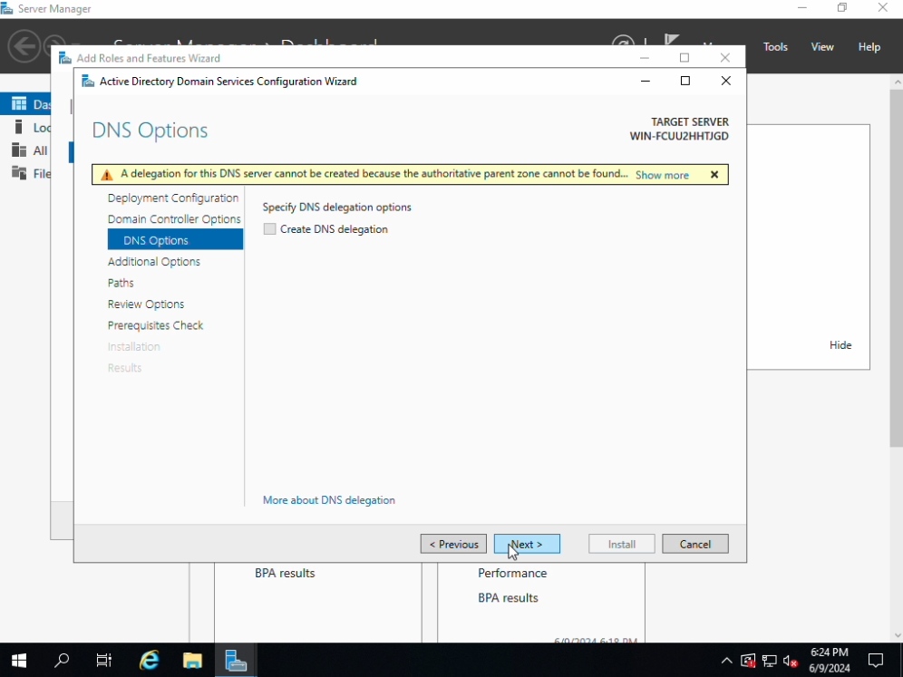Click Server Manager vertical scrollbar thumb
This screenshot has width=903, height=677.
click(x=897, y=267)
